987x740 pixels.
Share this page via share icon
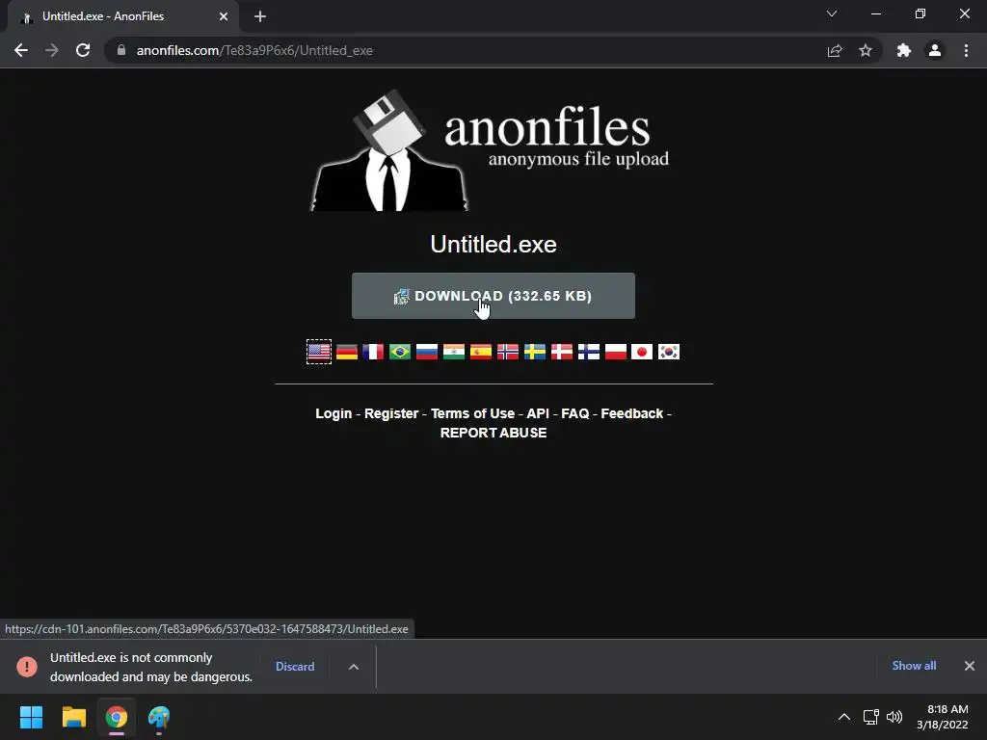pyautogui.click(x=835, y=50)
